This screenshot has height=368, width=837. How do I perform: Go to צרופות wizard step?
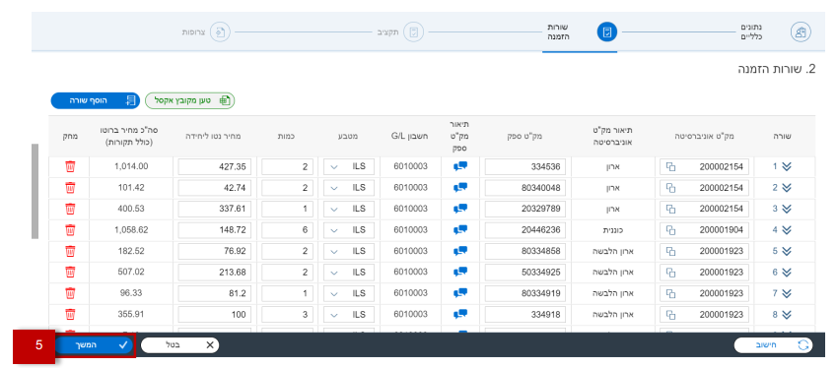pyautogui.click(x=205, y=31)
